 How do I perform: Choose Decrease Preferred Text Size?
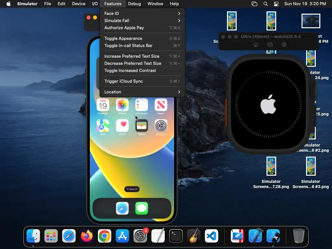click(x=142, y=63)
